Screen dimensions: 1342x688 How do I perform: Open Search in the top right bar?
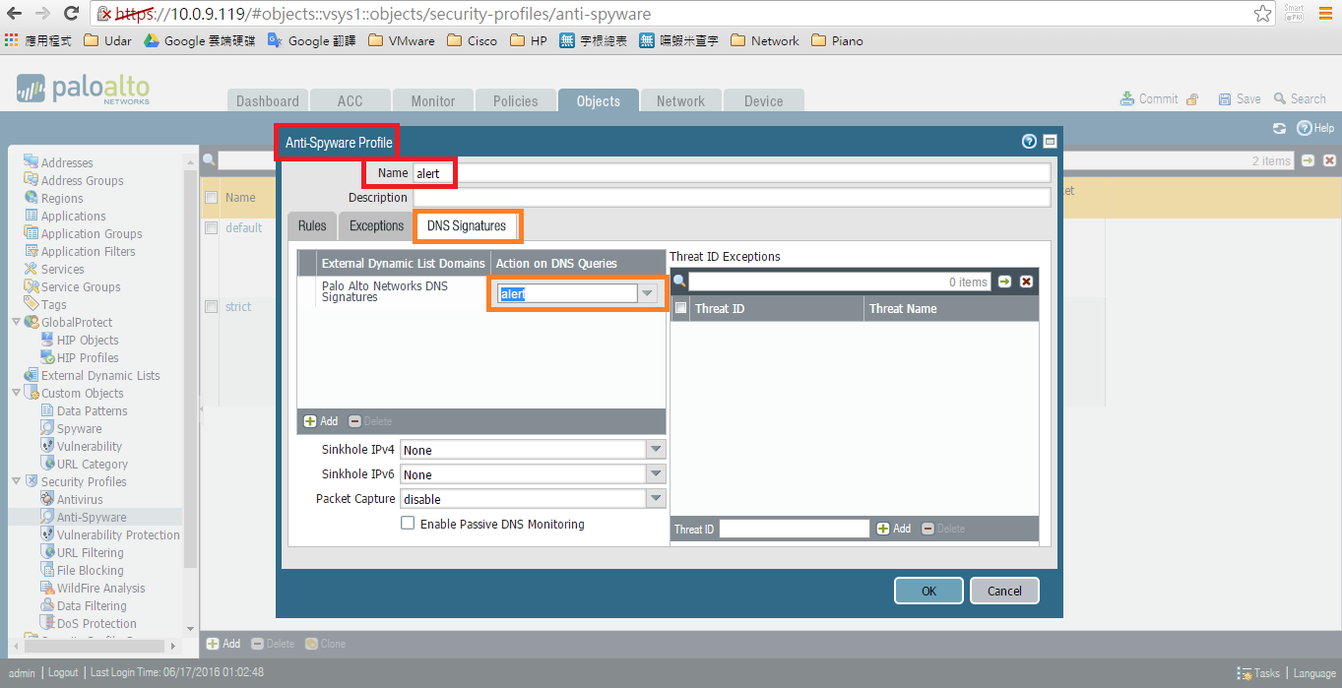click(x=1300, y=98)
